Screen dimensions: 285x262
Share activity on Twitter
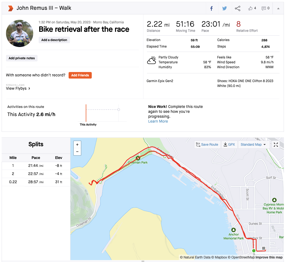click(x=224, y=8)
